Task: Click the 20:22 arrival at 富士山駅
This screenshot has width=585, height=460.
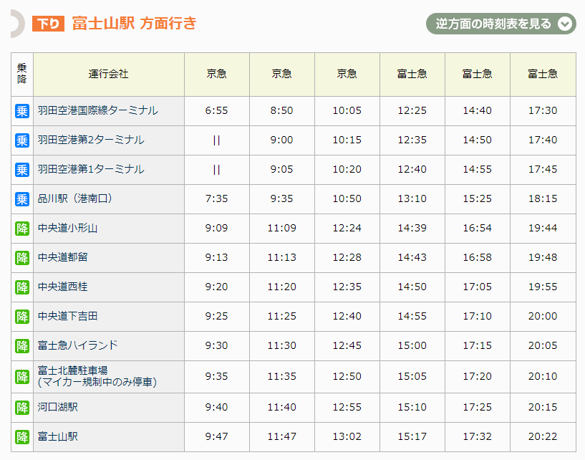Action: coord(543,436)
